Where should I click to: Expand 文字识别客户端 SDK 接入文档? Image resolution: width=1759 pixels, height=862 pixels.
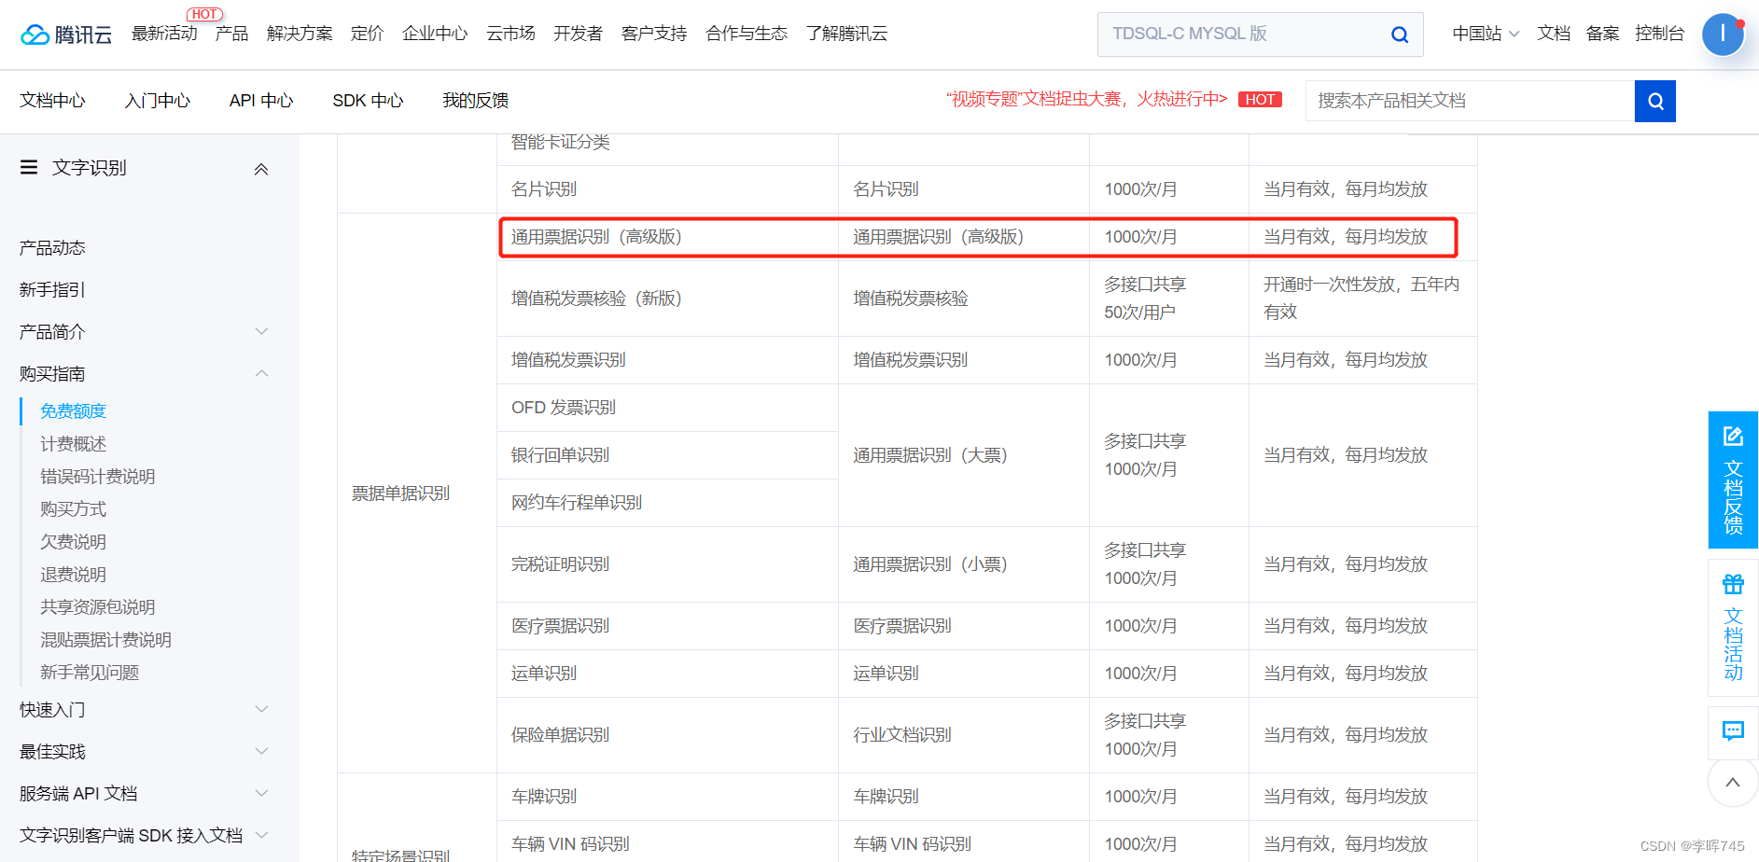point(261,835)
